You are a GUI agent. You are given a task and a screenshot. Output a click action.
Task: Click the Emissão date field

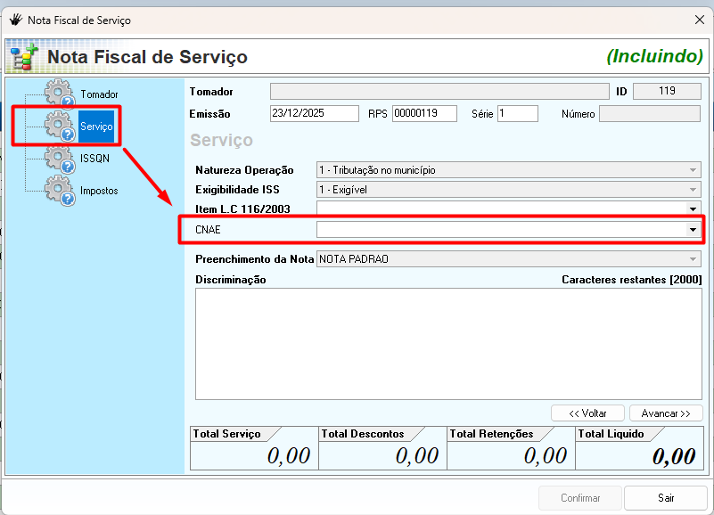(x=314, y=113)
